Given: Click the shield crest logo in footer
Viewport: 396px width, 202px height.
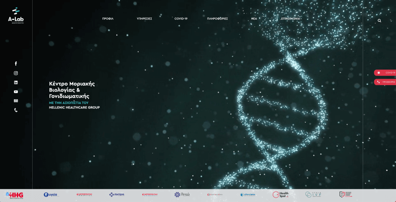Looking at the screenshot, I should [346, 195].
